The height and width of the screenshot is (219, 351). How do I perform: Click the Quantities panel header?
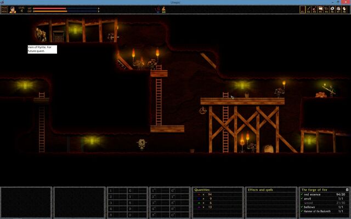pos(202,190)
